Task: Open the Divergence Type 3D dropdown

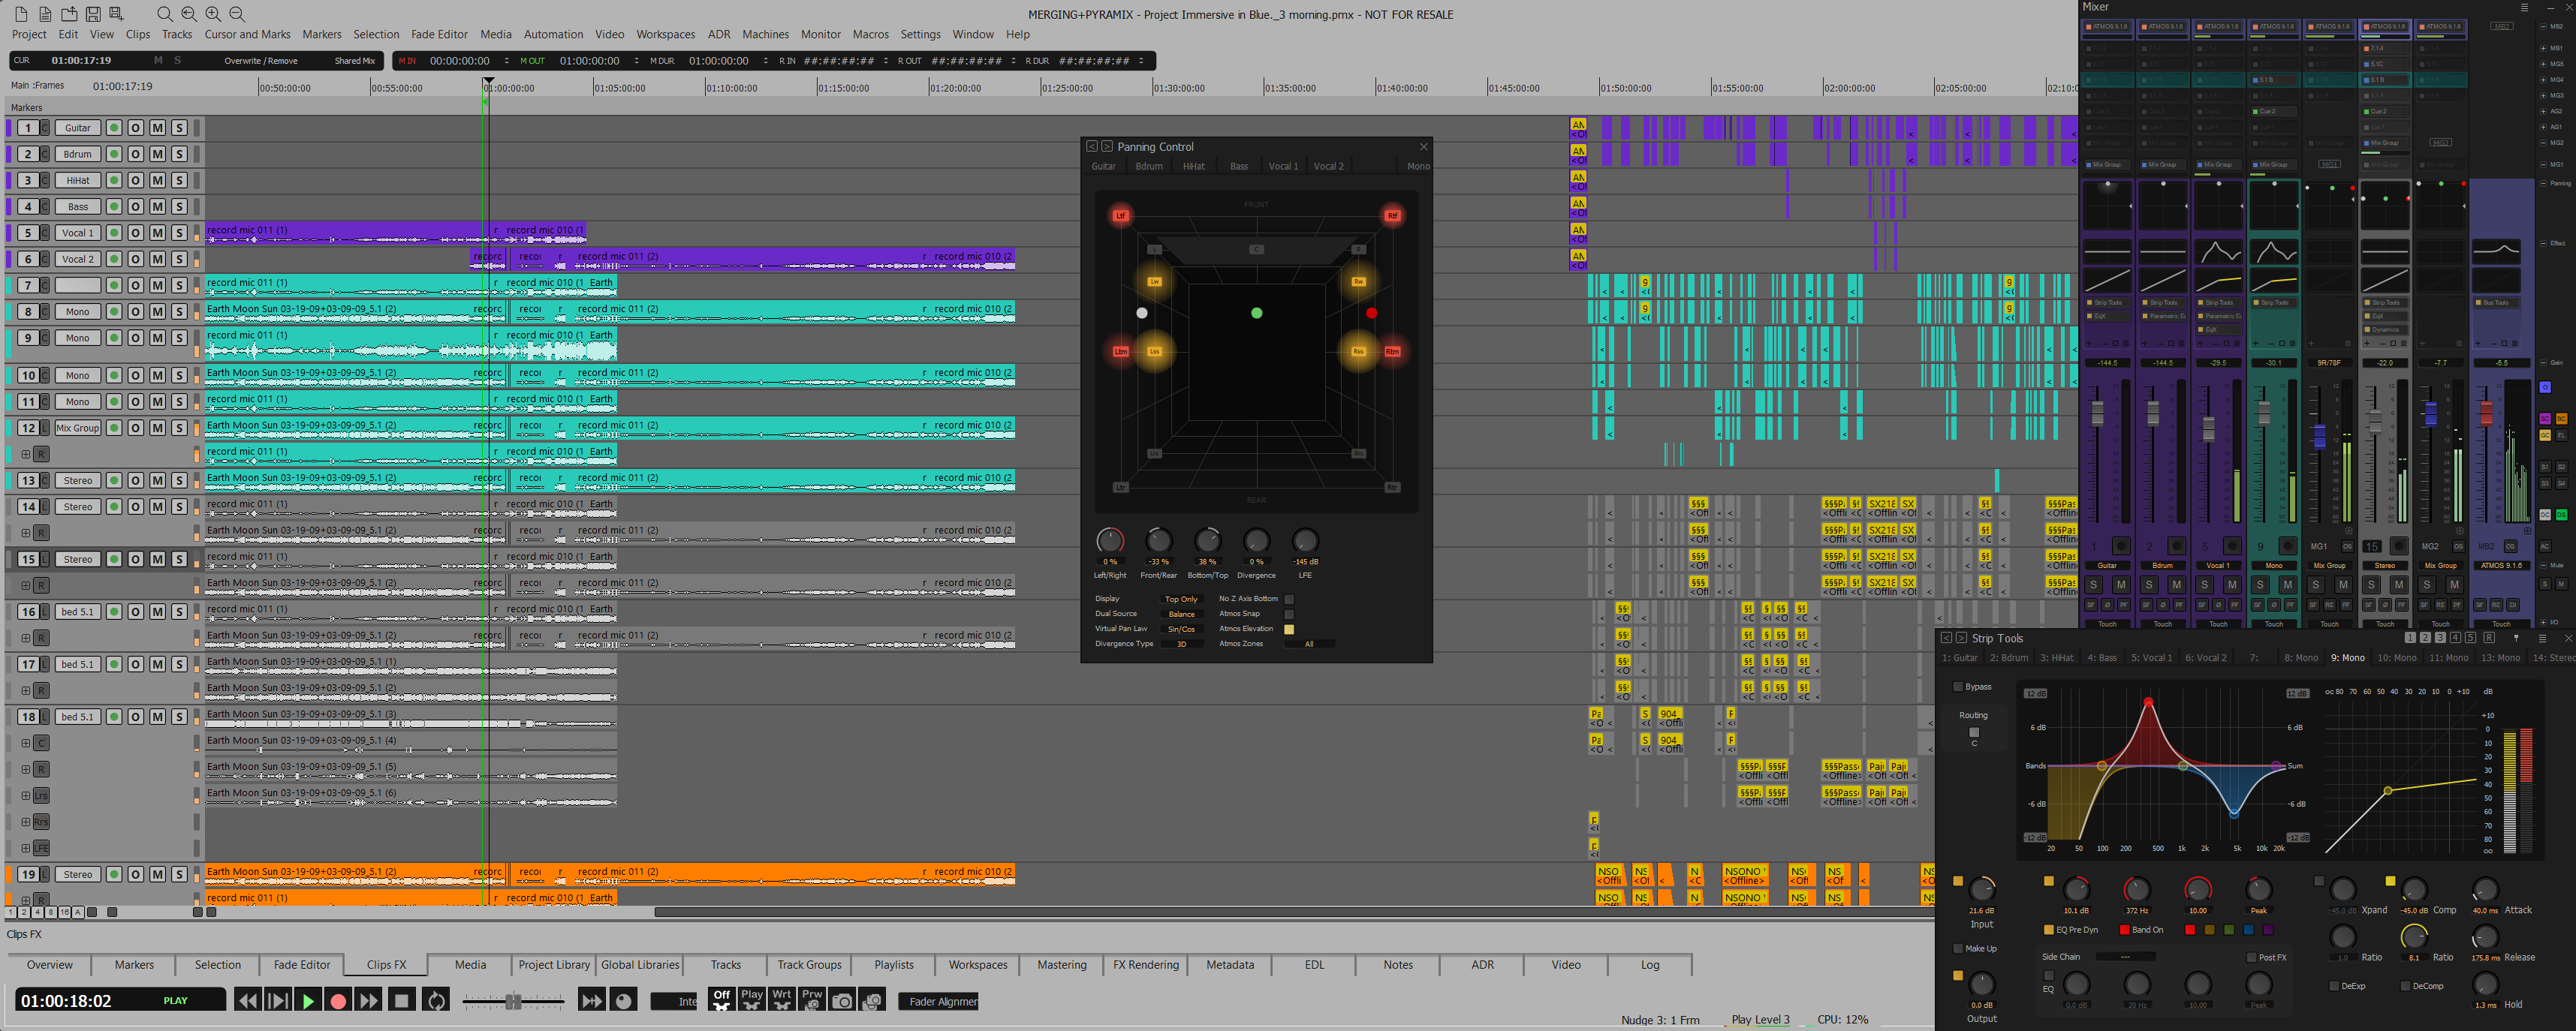Action: pos(1182,645)
